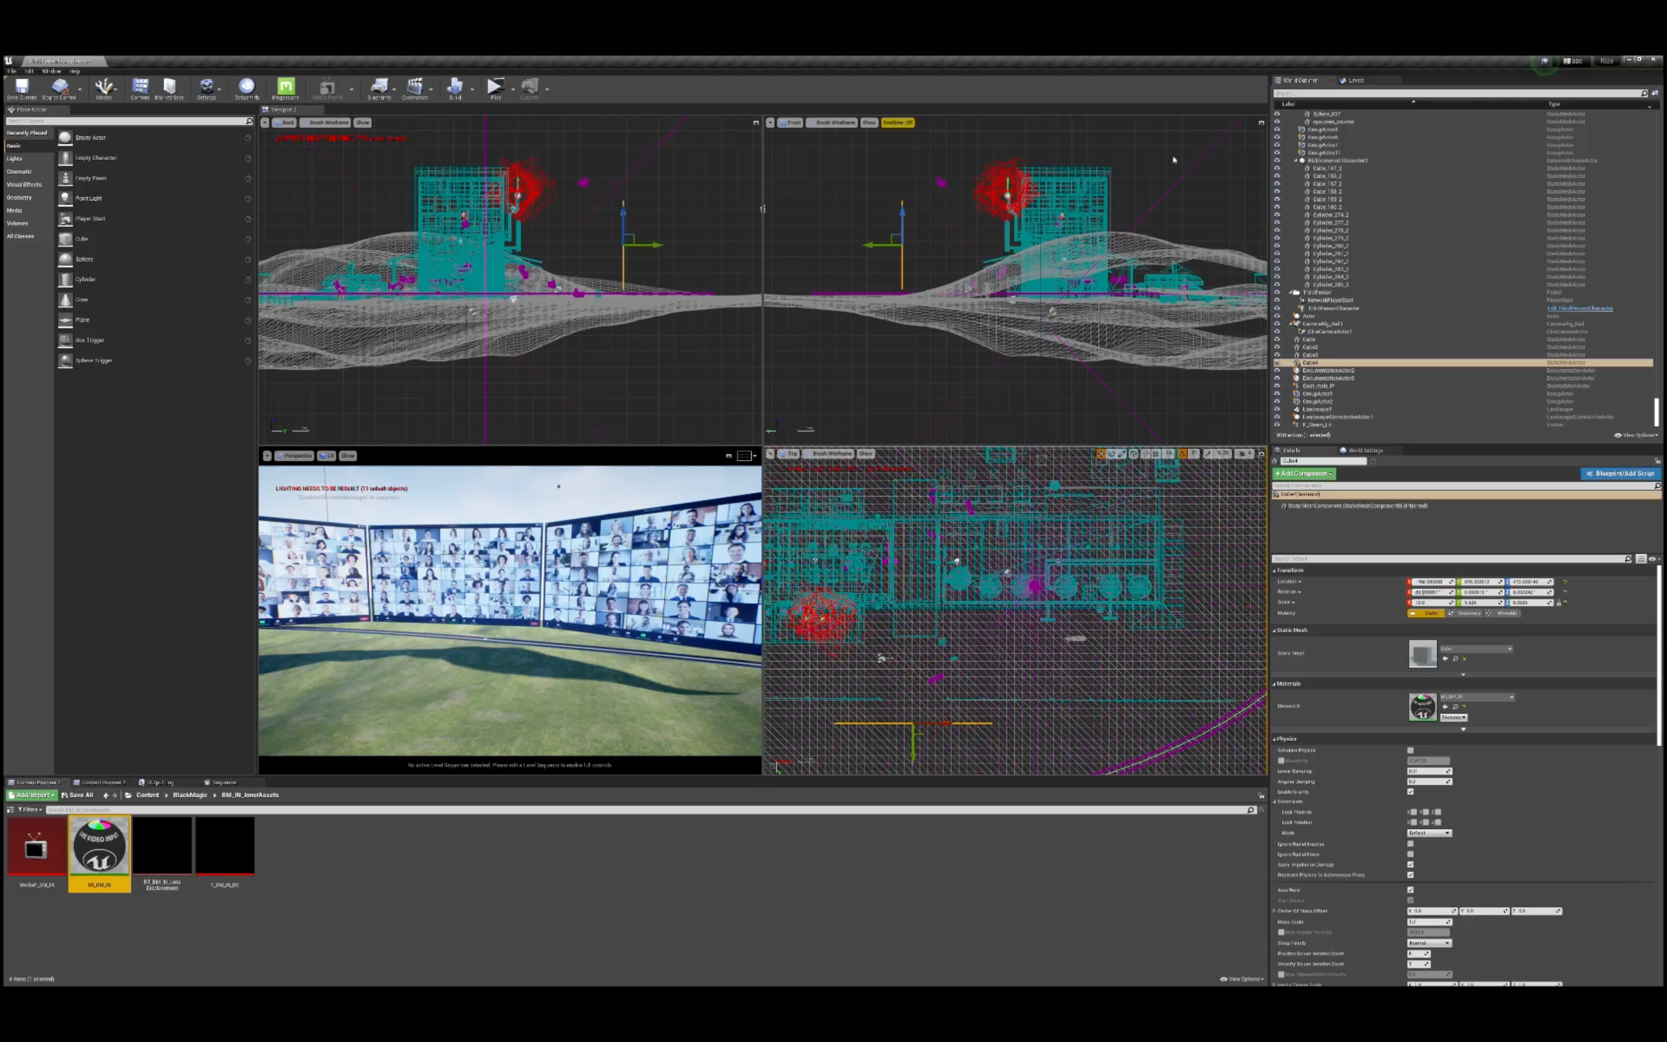Open the Element 0 material dropdown

[1477, 698]
